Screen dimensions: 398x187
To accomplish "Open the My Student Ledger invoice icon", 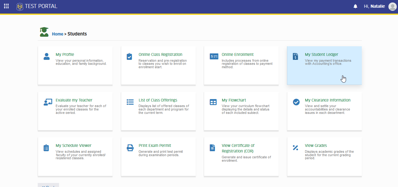I will pyautogui.click(x=296, y=56).
